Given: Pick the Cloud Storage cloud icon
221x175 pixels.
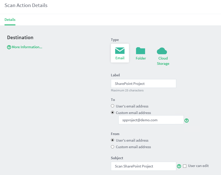Looking at the screenshot, I should (x=162, y=51).
